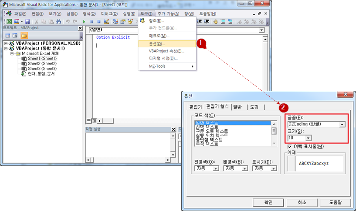Select 일반 텍스트 in code color list

[233, 123]
